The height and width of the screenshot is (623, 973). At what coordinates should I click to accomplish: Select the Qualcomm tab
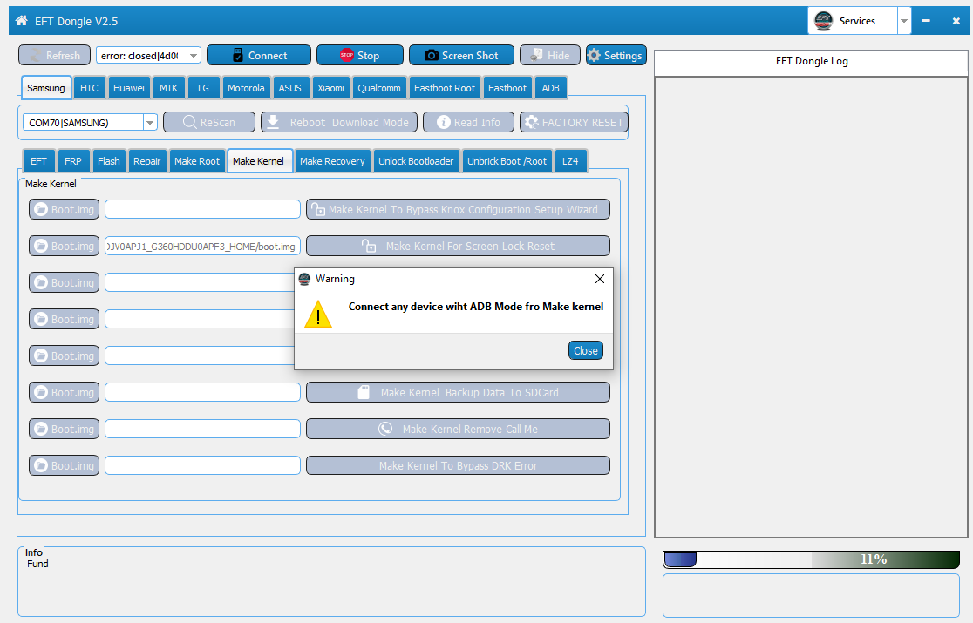379,88
